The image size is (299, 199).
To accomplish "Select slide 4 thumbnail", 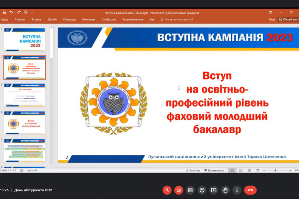I will tap(25, 123).
